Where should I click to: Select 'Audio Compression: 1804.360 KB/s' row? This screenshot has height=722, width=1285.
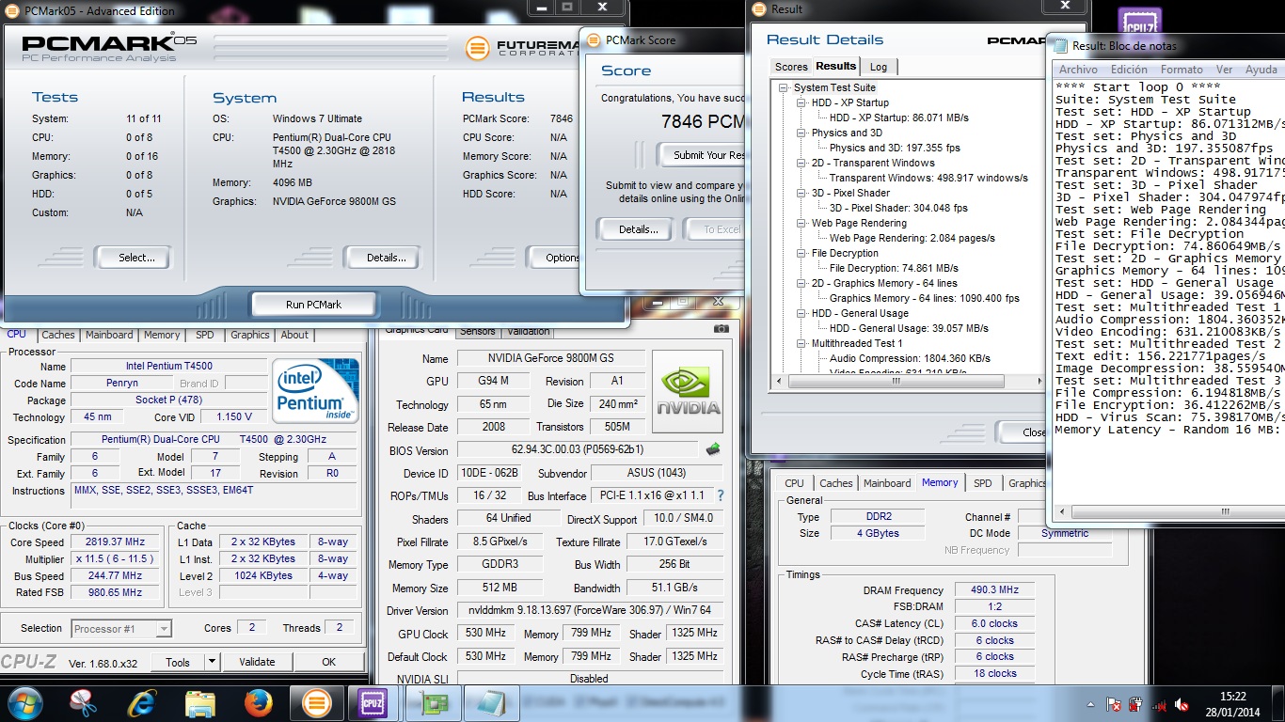(x=910, y=358)
